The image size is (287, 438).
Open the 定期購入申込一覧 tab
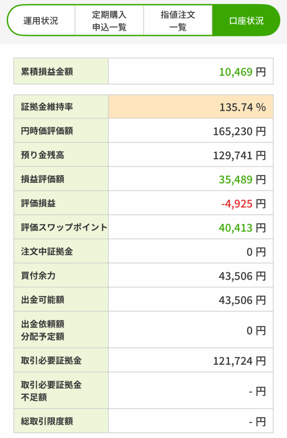click(109, 21)
